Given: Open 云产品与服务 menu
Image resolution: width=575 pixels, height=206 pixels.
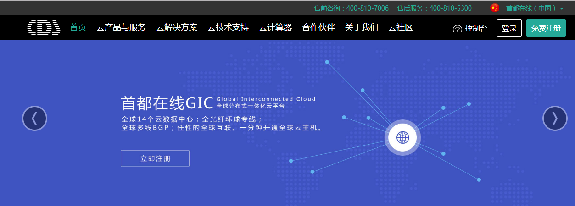Looking at the screenshot, I should coord(121,27).
